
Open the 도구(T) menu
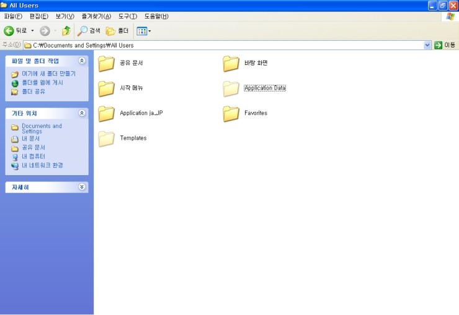point(128,16)
